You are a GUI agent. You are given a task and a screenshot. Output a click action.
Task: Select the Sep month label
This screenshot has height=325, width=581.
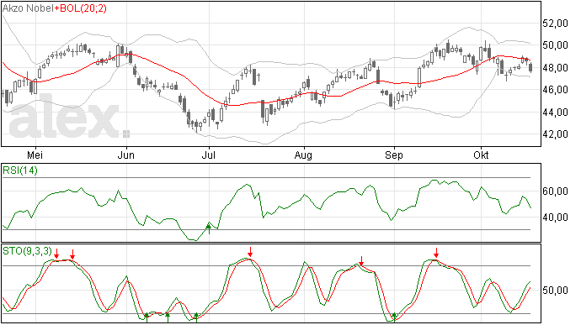click(394, 155)
